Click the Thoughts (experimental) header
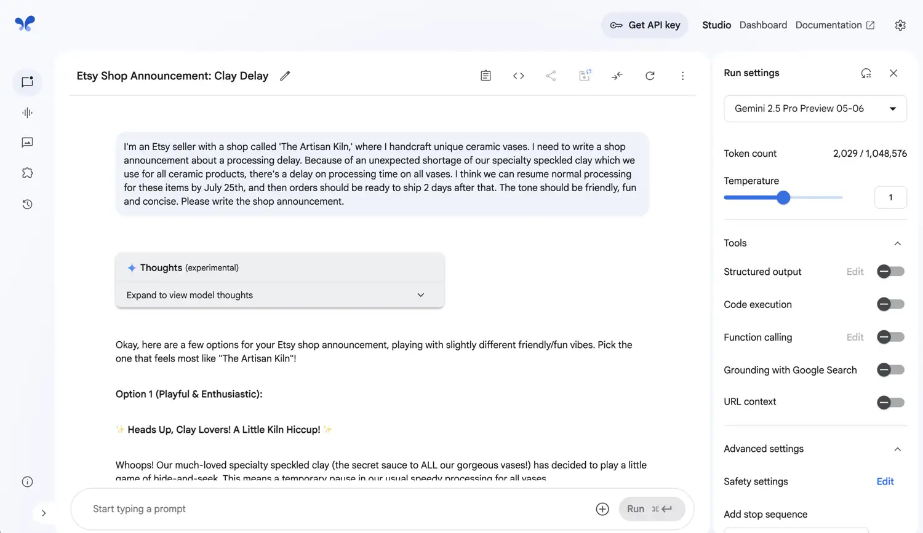Screen dimensions: 923x533 (279, 267)
